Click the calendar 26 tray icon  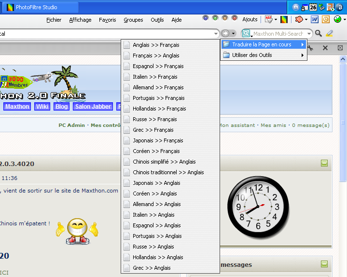[x=313, y=7]
